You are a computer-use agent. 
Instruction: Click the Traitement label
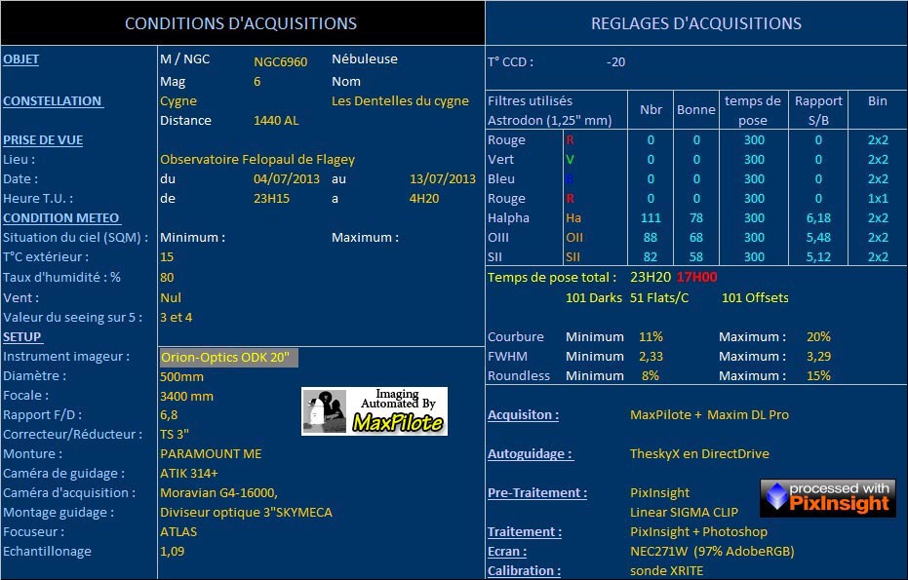(525, 532)
